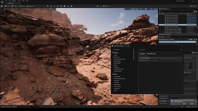198x111 pixels.
Task: Click Add component button in Details
Action: pos(191,39)
